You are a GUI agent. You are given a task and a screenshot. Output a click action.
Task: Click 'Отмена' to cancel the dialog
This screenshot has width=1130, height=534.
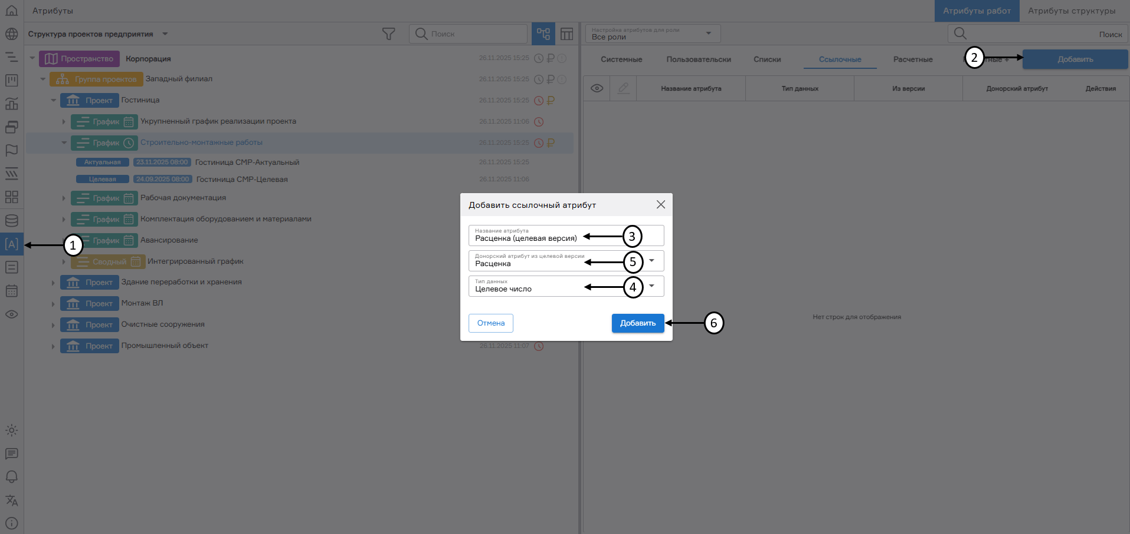click(490, 323)
